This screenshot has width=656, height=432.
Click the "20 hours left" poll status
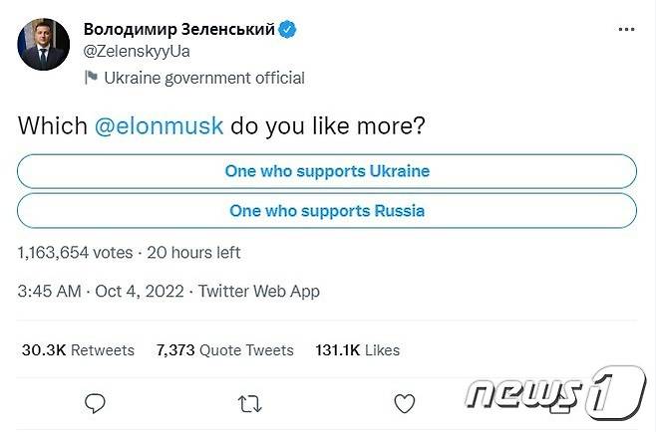(193, 252)
